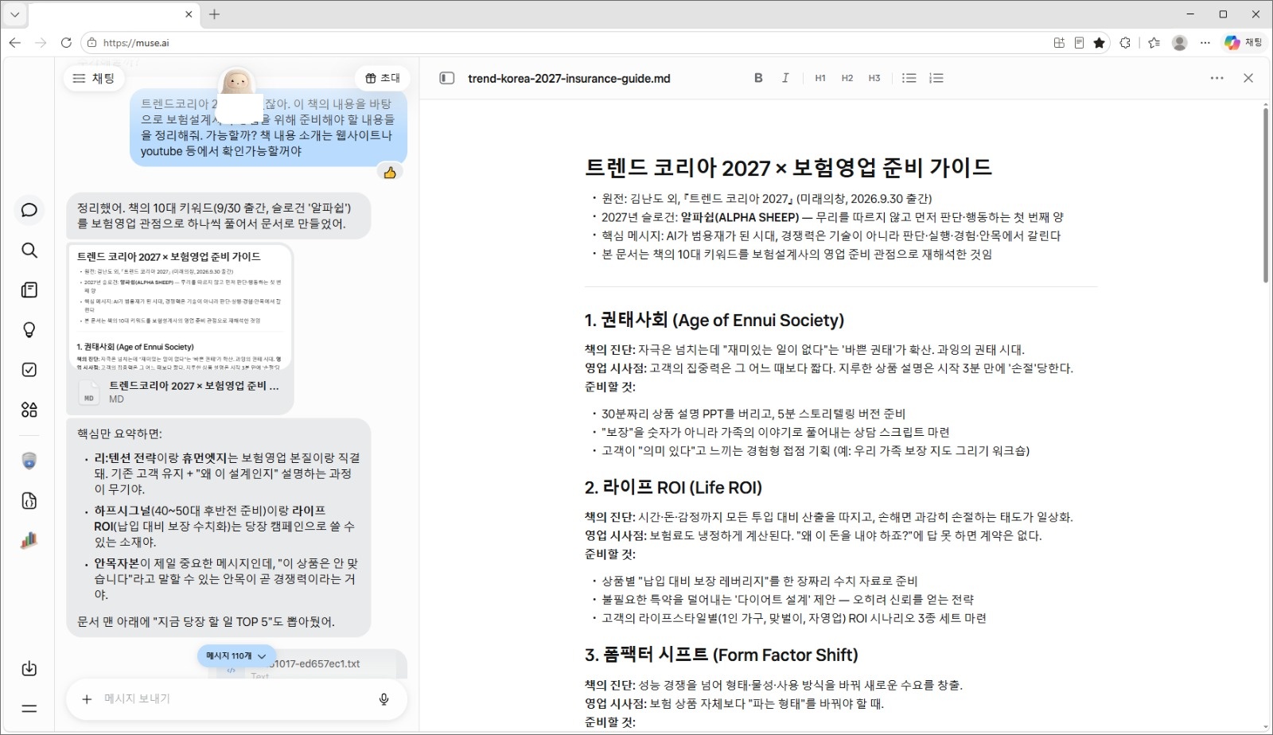The width and height of the screenshot is (1273, 735).
Task: Open the search magnifier in left sidebar
Action: (29, 251)
